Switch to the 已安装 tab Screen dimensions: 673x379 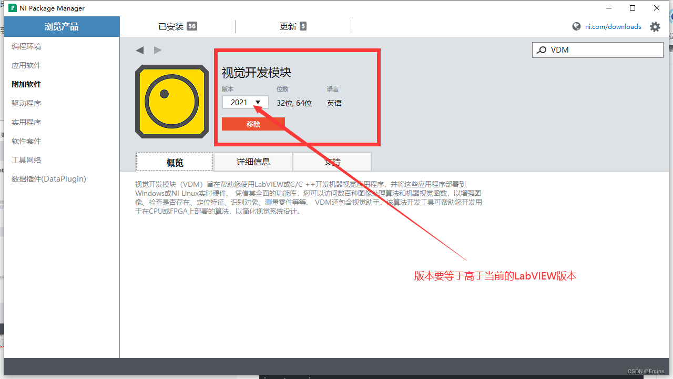click(x=178, y=26)
